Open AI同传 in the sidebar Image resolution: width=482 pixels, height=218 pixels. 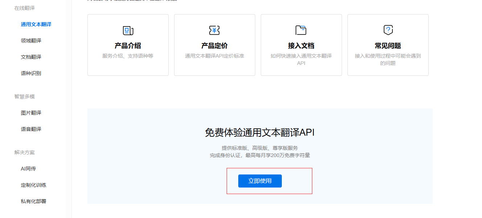[28, 169]
